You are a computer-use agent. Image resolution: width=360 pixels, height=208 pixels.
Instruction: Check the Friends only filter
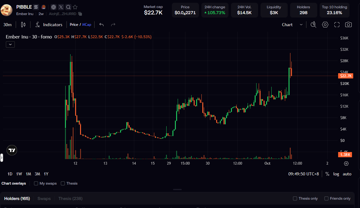point(326,198)
